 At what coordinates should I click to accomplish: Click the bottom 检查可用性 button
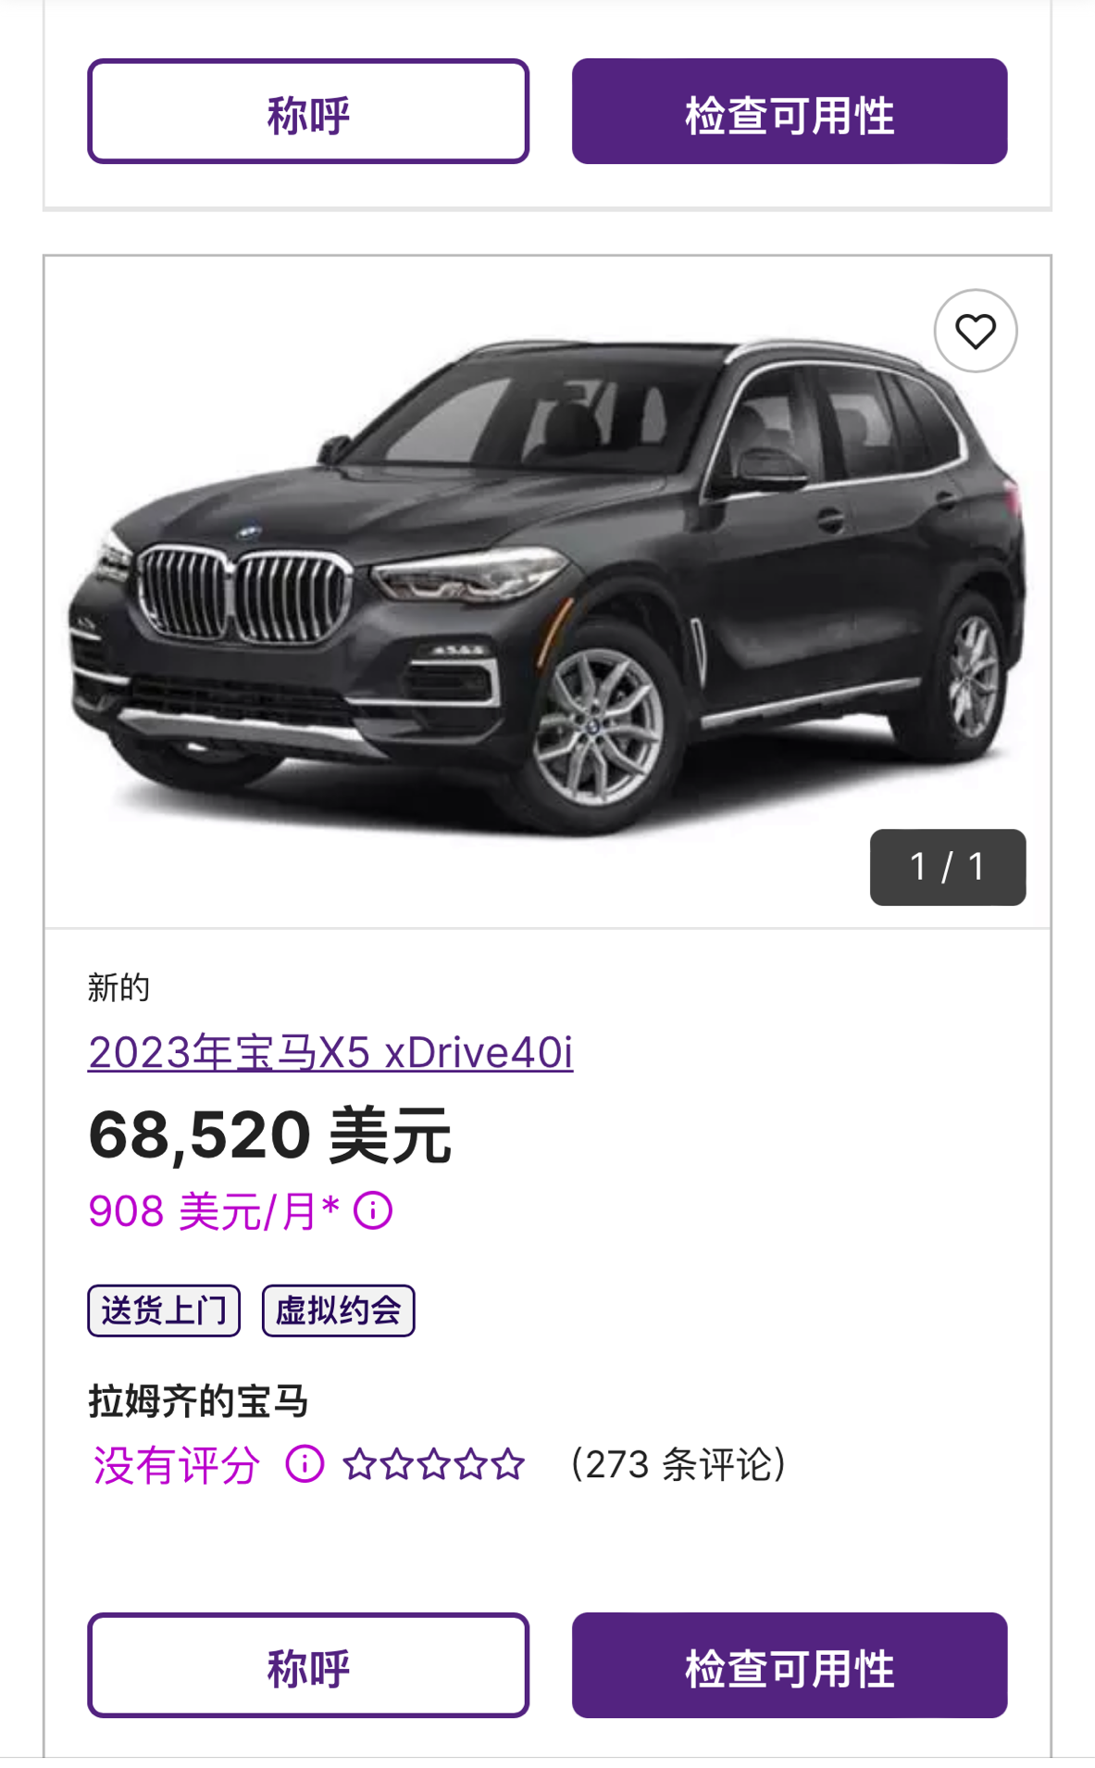[x=790, y=1665]
